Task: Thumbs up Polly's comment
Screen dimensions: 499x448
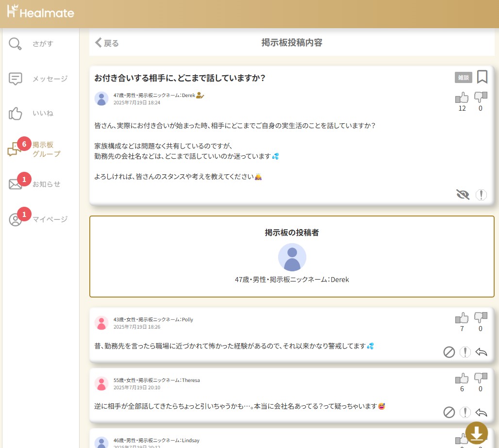Action: (x=462, y=318)
